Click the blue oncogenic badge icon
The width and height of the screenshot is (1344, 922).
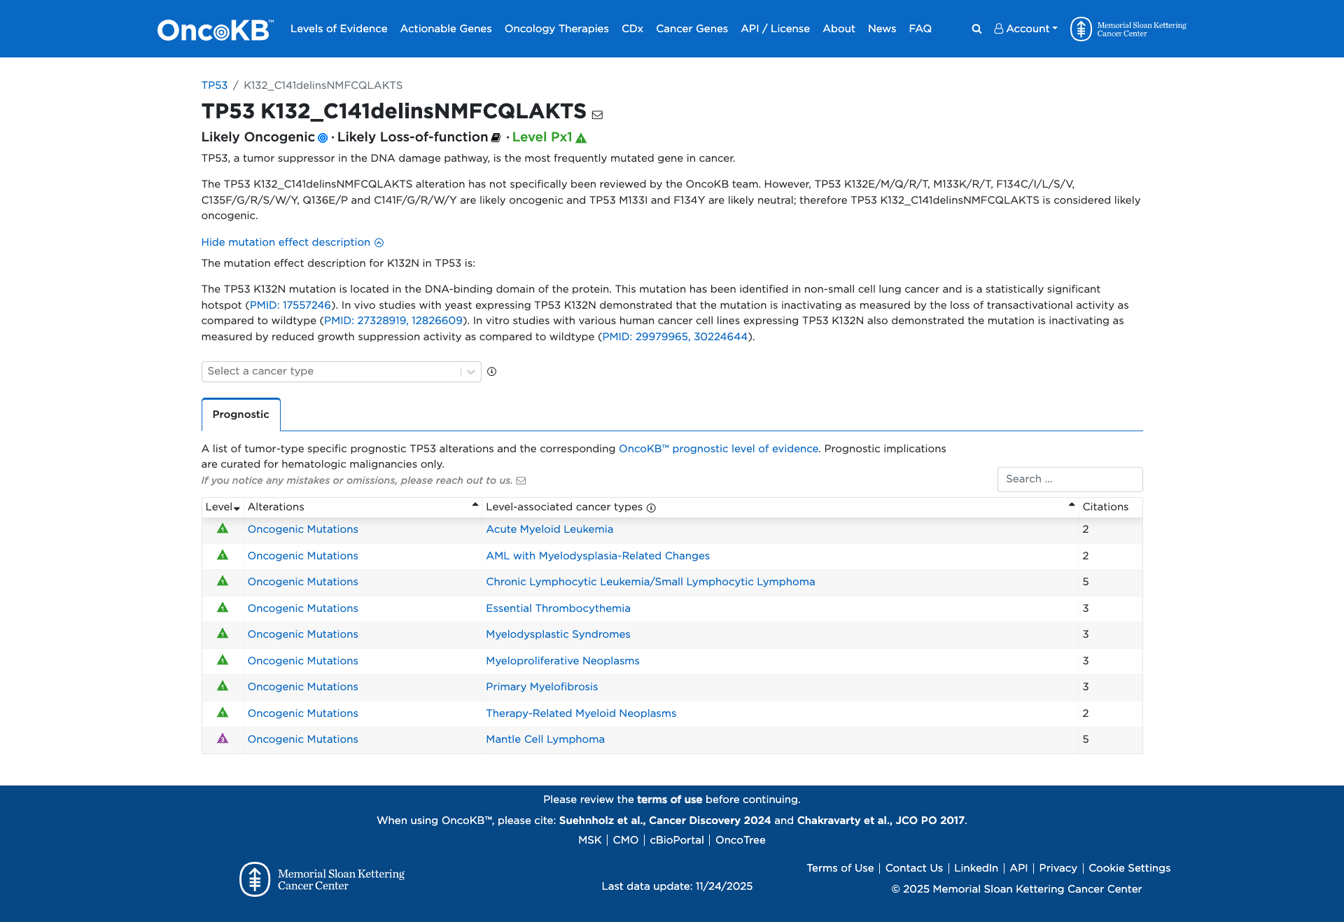(323, 138)
